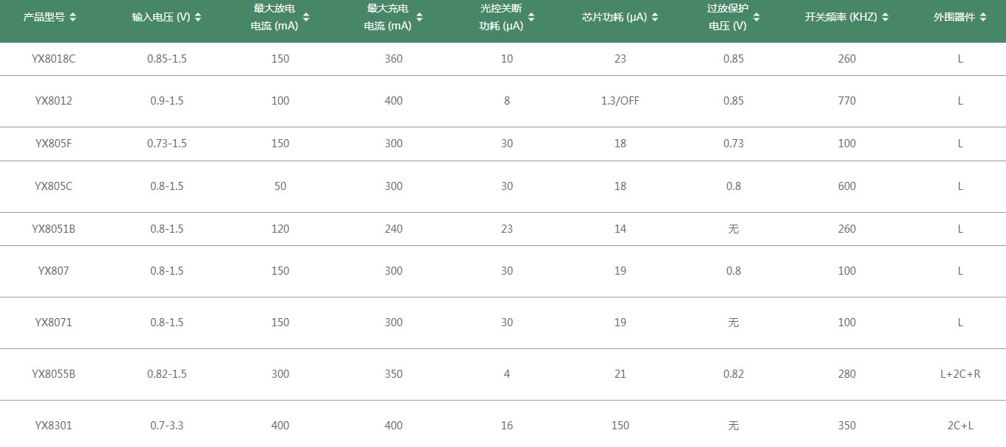Viewport: 1006px width, 447px height.
Task: Click the YX8071 model name
Action: [x=54, y=323]
